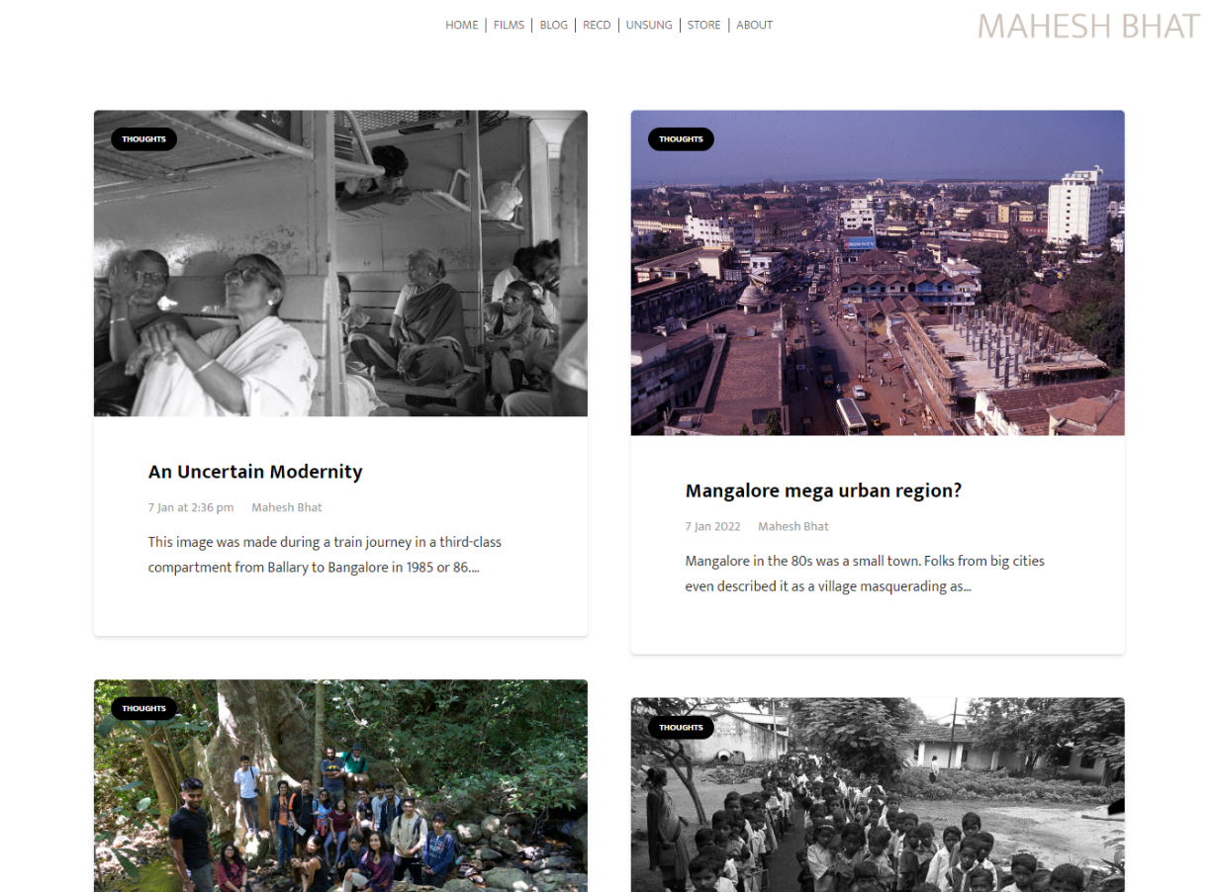
Task: Click THOUGHTS tag on train photo
Action: coord(143,139)
